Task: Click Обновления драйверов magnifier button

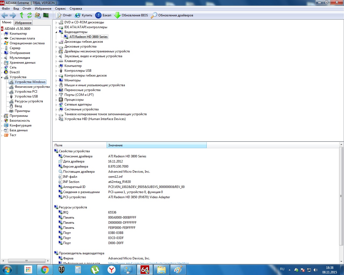Action: (172, 15)
